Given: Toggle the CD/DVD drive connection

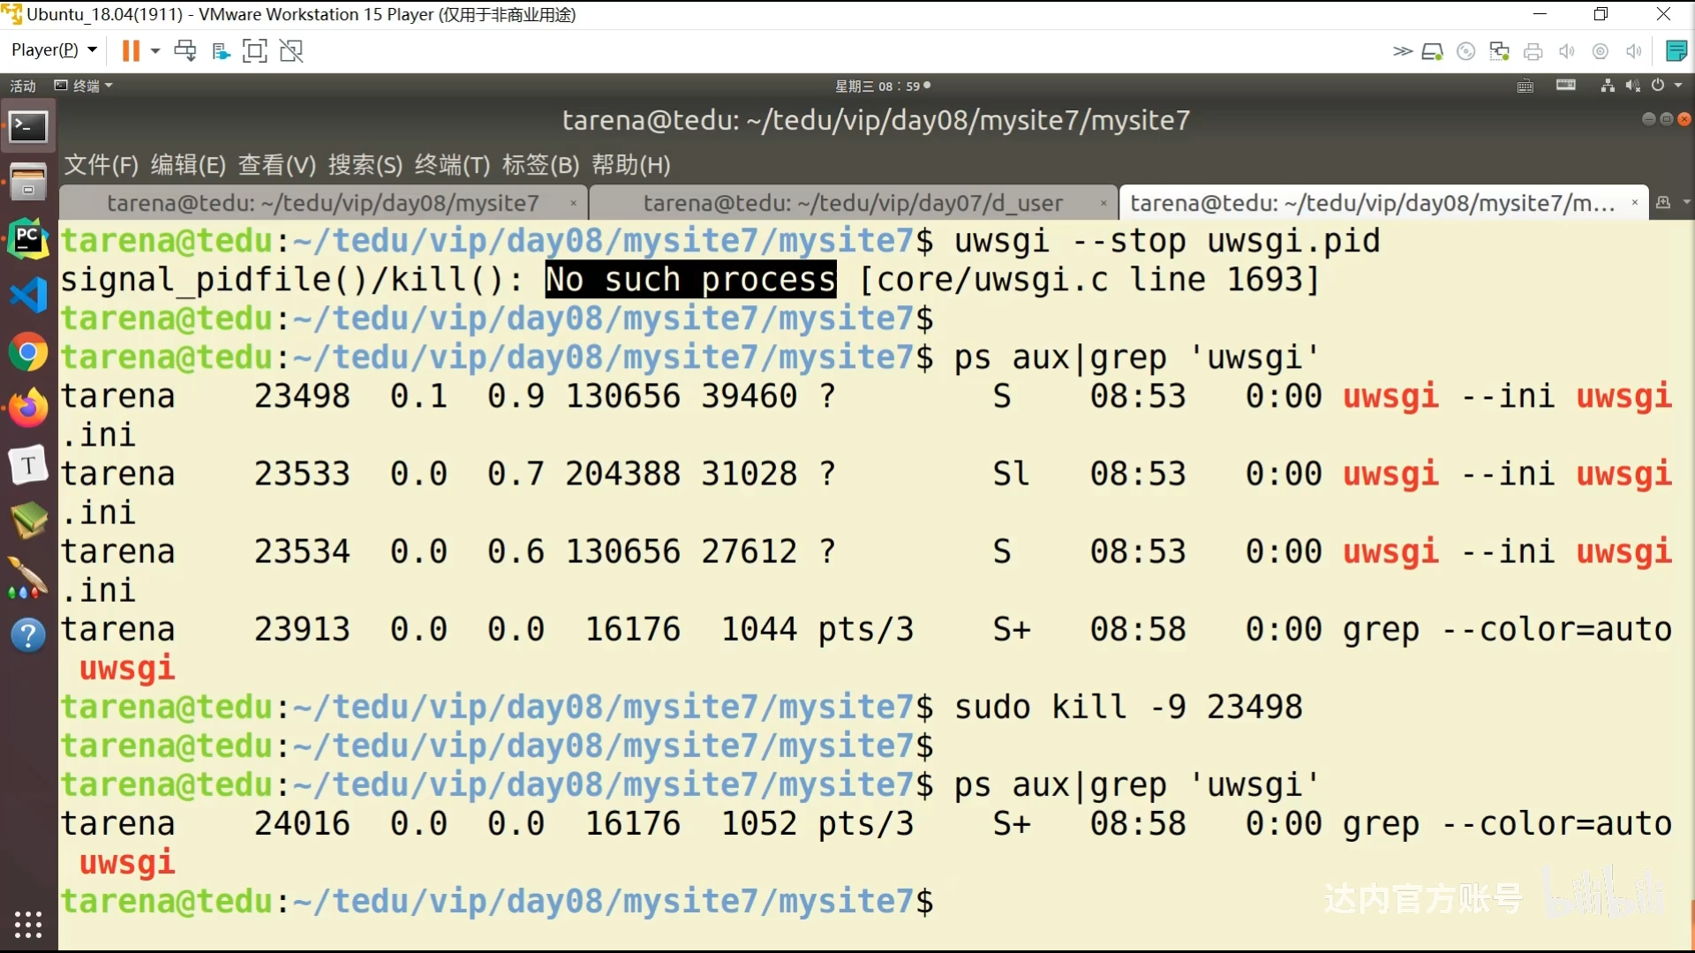Looking at the screenshot, I should pos(1466,51).
